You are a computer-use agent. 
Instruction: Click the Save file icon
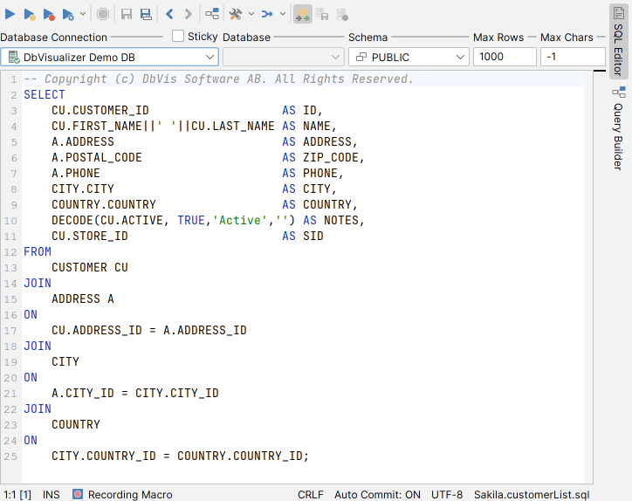tap(127, 14)
